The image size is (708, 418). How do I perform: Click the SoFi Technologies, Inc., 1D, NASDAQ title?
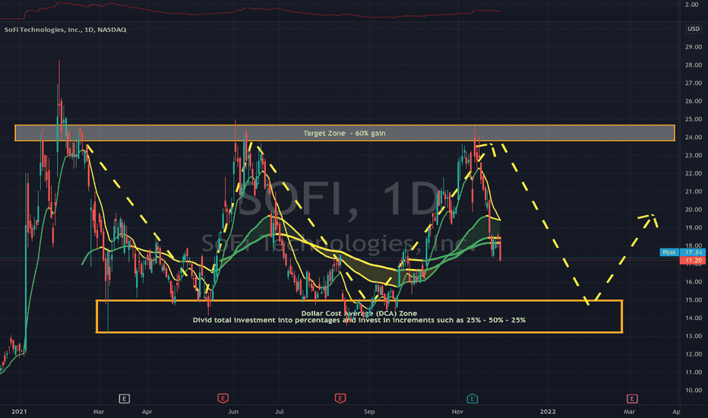pyautogui.click(x=65, y=30)
